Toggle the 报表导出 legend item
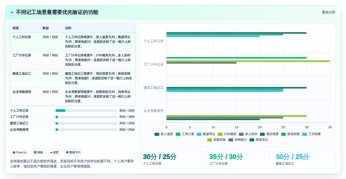 pyautogui.click(x=259, y=140)
